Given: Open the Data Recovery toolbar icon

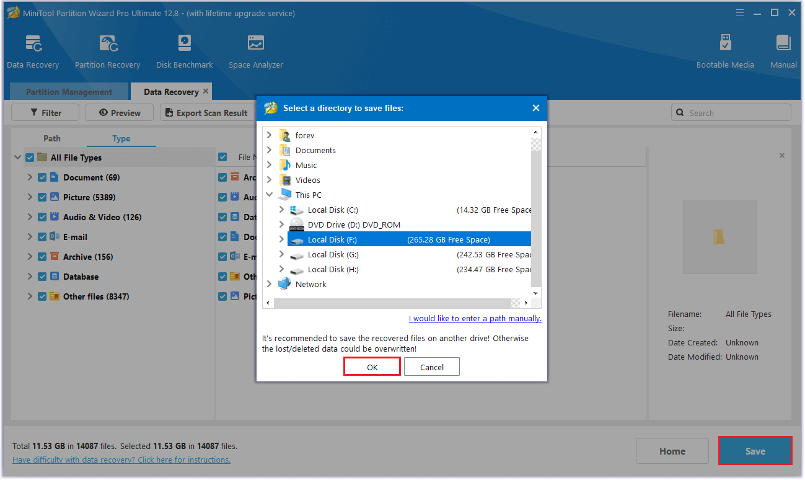Looking at the screenshot, I should (33, 44).
